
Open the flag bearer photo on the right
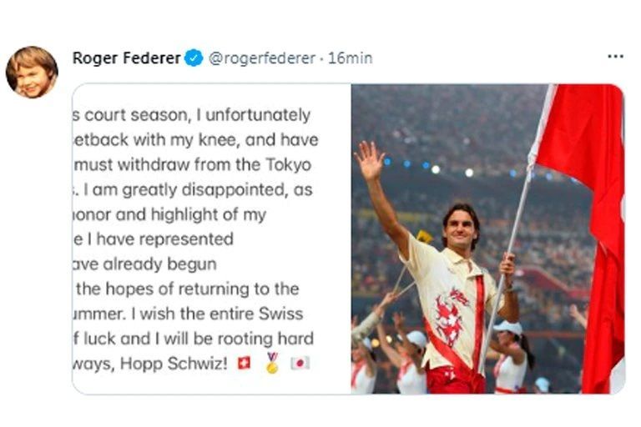coord(487,239)
